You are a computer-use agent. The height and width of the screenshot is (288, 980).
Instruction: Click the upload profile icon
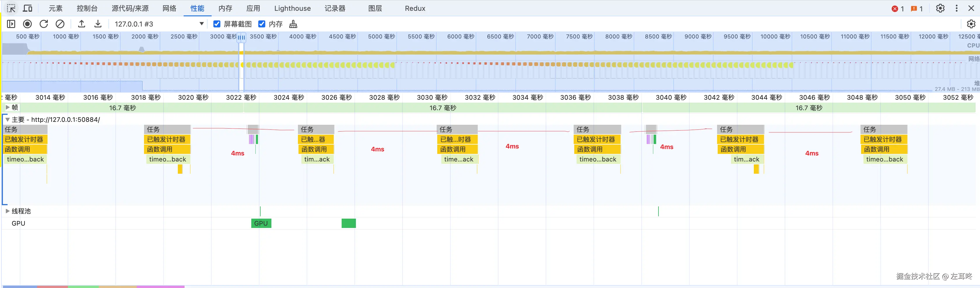coord(81,24)
